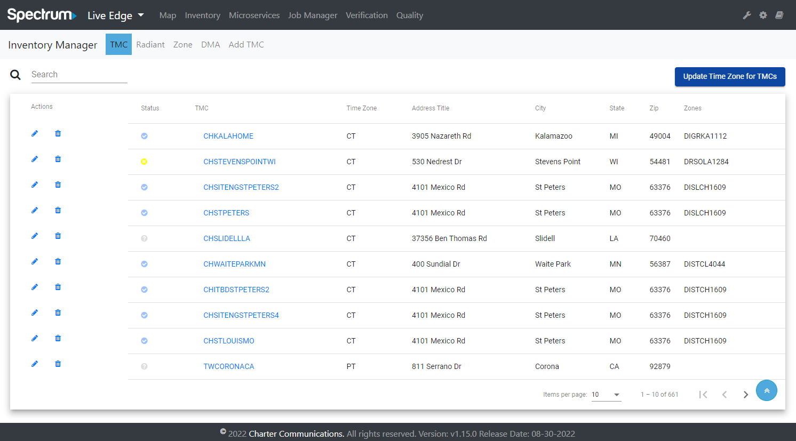Open the Microservices menu item
The height and width of the screenshot is (441, 796).
(254, 15)
